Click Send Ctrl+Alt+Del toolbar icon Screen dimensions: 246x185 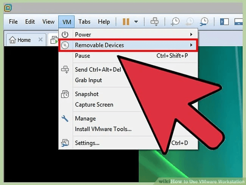[154, 22]
